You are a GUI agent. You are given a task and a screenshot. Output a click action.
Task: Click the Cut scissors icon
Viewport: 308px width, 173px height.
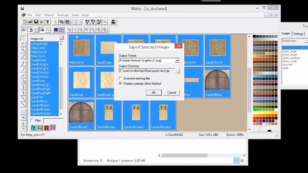56,22
